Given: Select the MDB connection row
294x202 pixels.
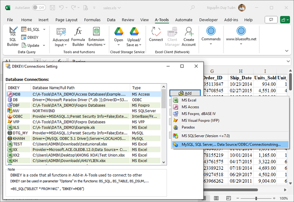Looking at the screenshot, I should click(x=84, y=94).
